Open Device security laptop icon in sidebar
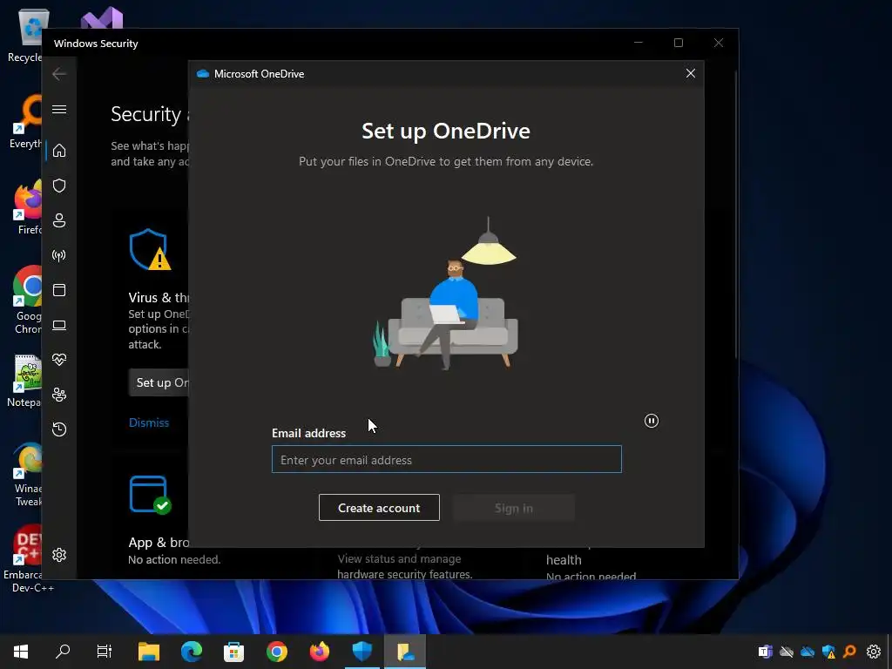 [59, 325]
